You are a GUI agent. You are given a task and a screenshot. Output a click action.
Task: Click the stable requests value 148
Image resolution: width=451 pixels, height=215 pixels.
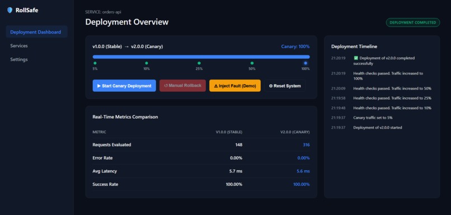[x=239, y=145]
